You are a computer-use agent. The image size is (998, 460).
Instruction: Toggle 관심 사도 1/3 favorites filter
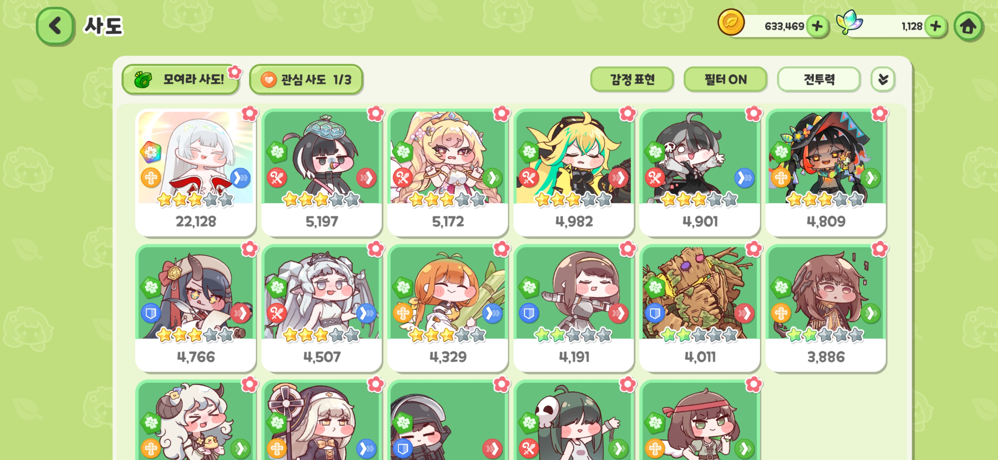(306, 79)
